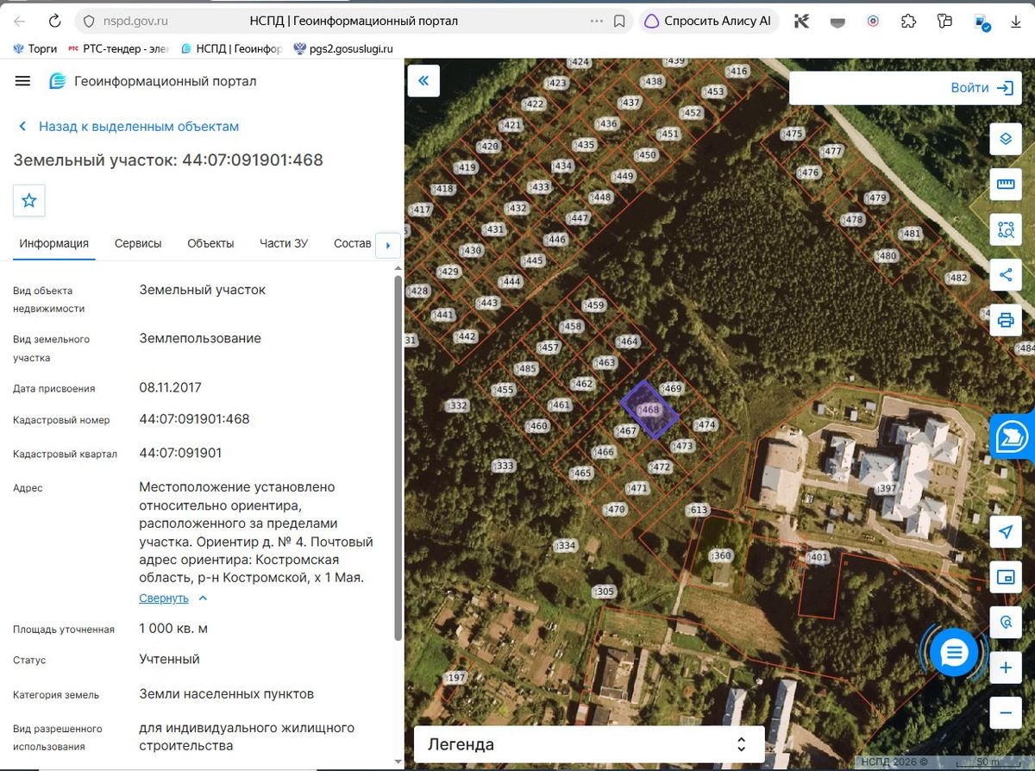Bookmark this page in browser
This screenshot has height=771, width=1035.
[619, 21]
